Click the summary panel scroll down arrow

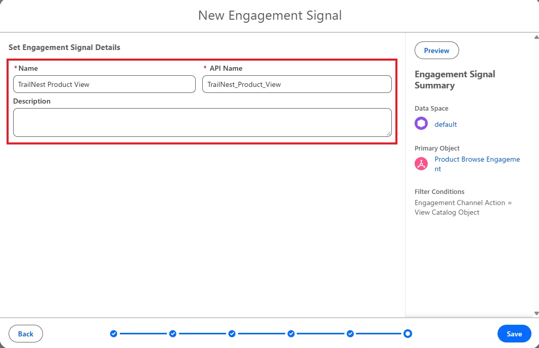(536, 313)
